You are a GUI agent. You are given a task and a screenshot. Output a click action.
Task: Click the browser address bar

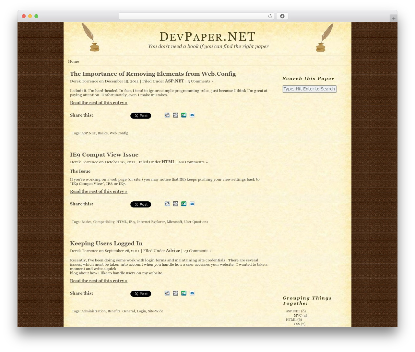click(196, 16)
